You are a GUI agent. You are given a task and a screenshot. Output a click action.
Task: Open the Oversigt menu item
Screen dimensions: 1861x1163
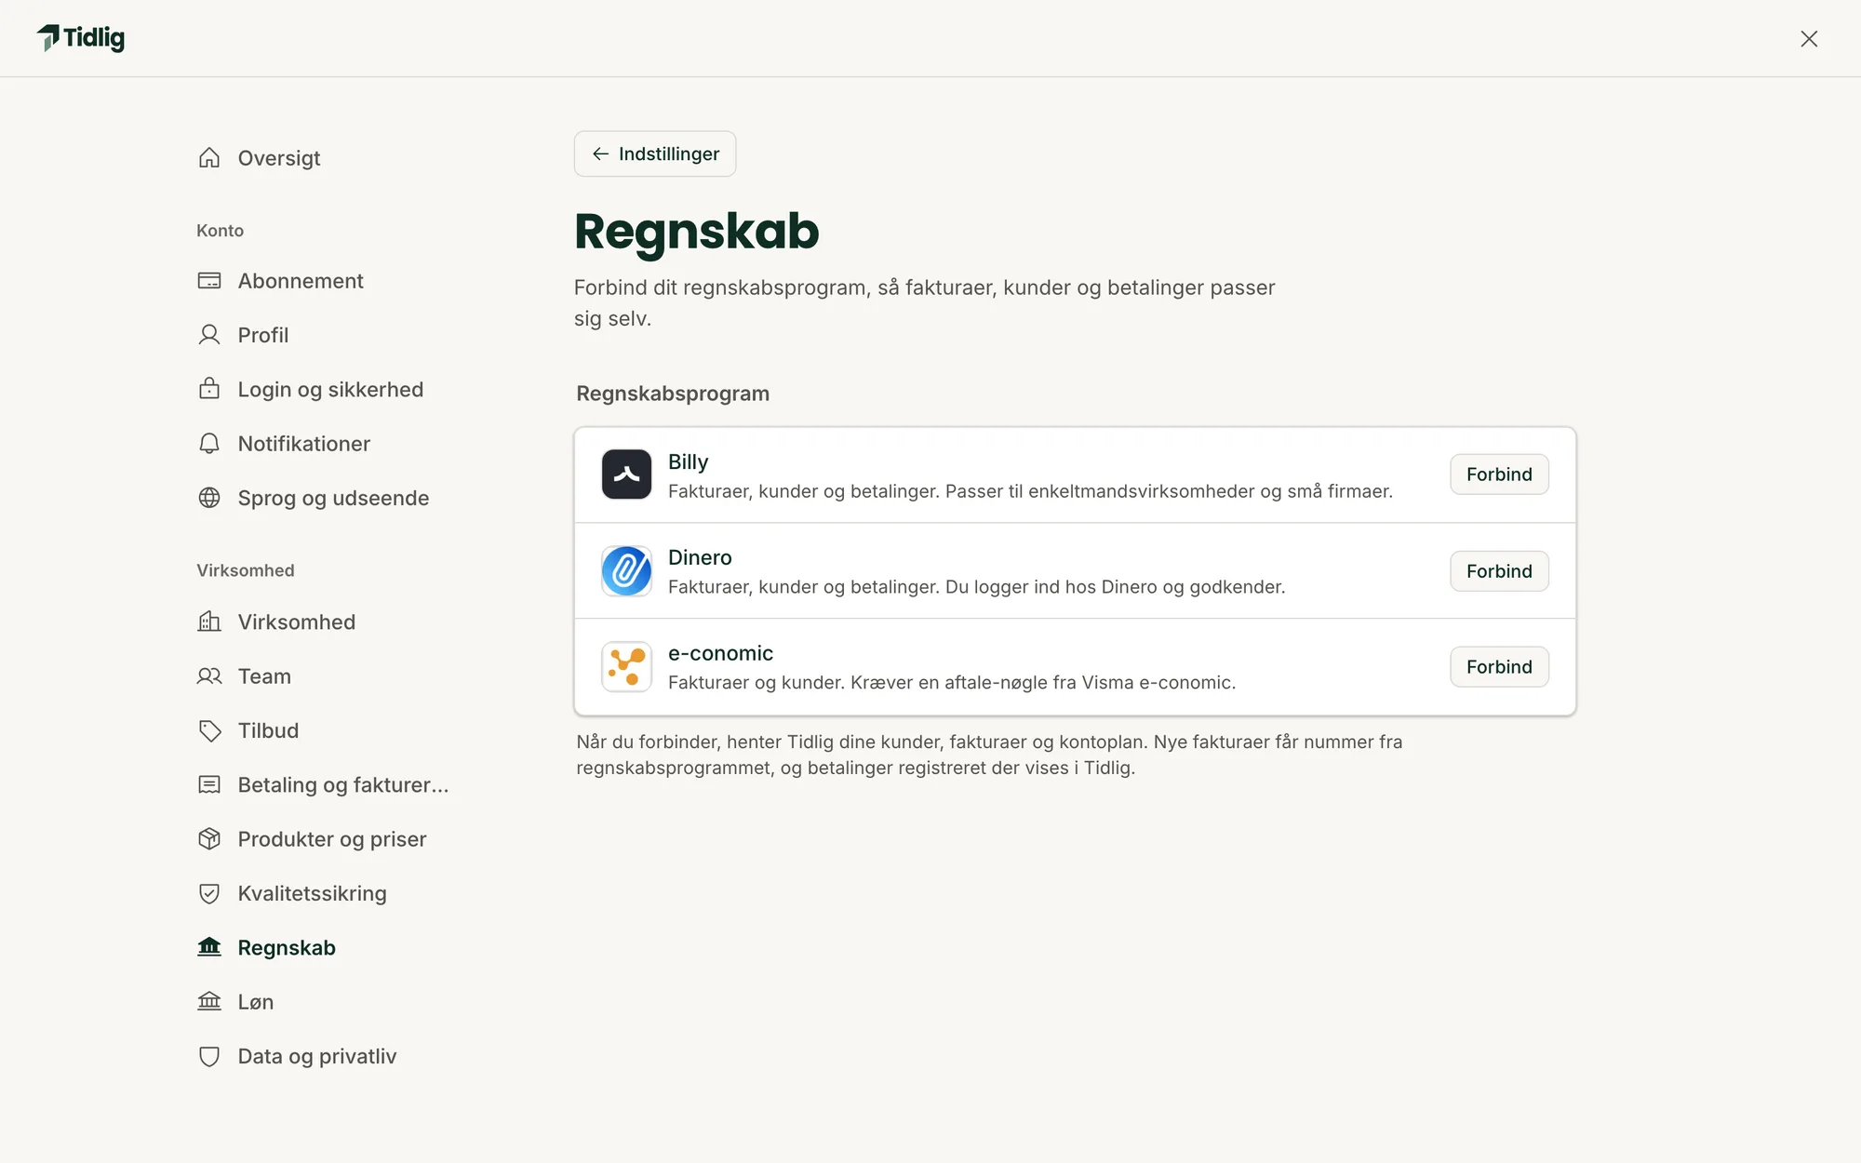278,158
